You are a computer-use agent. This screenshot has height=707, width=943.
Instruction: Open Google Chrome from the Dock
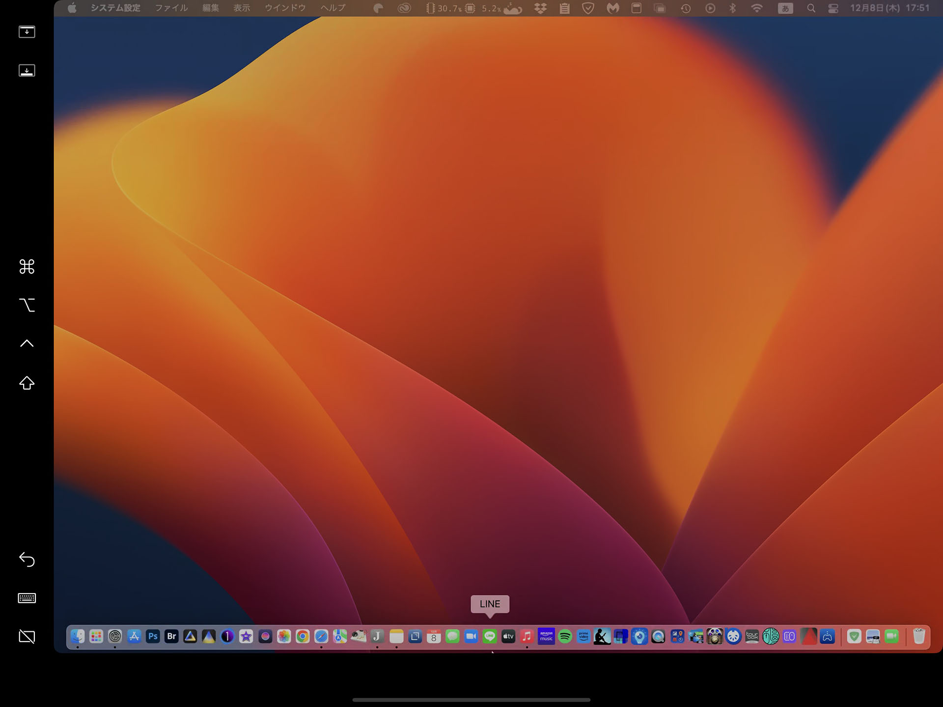(303, 636)
